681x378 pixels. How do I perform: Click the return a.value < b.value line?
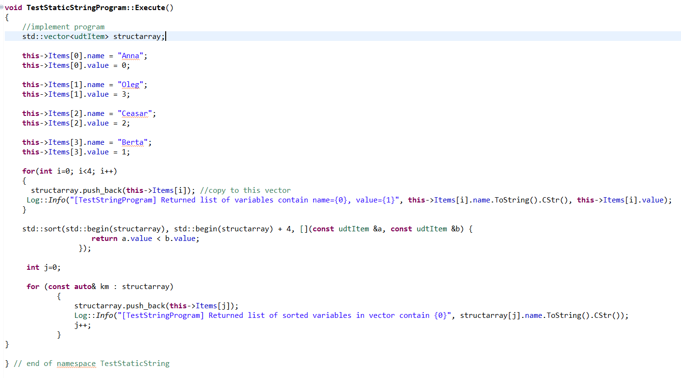pos(145,239)
